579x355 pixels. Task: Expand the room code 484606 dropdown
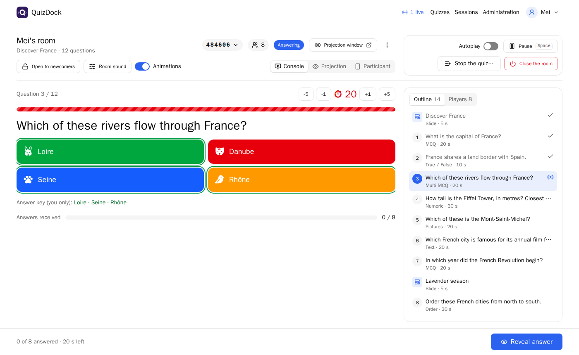[x=223, y=45]
